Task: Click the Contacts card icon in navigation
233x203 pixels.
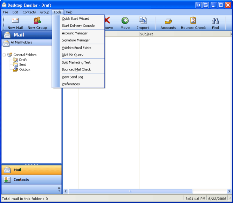Action: [x=7, y=180]
